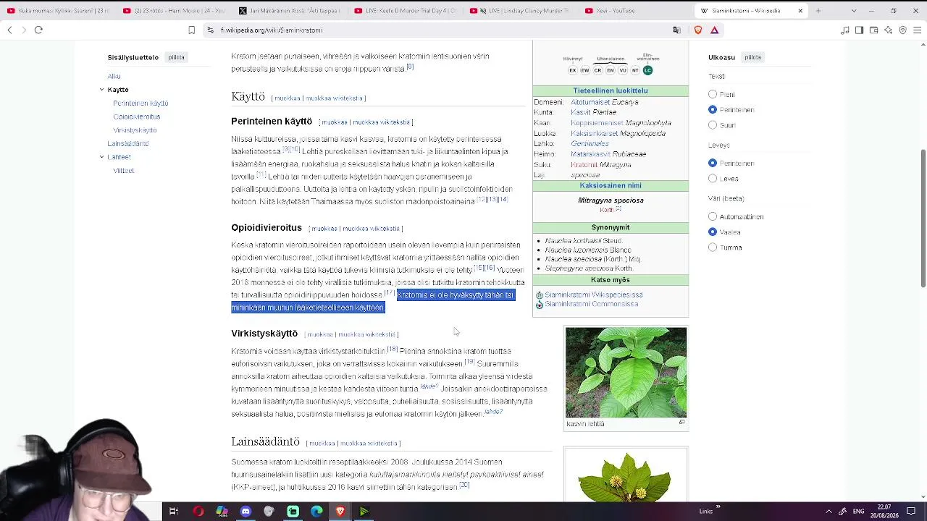Switch to the Jari Mäkäräinen X tab
Viewport: 927px width, 521px height.
[x=289, y=11]
